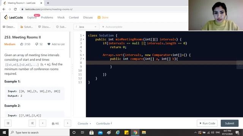Open Problems in top navigation

click(47, 17)
